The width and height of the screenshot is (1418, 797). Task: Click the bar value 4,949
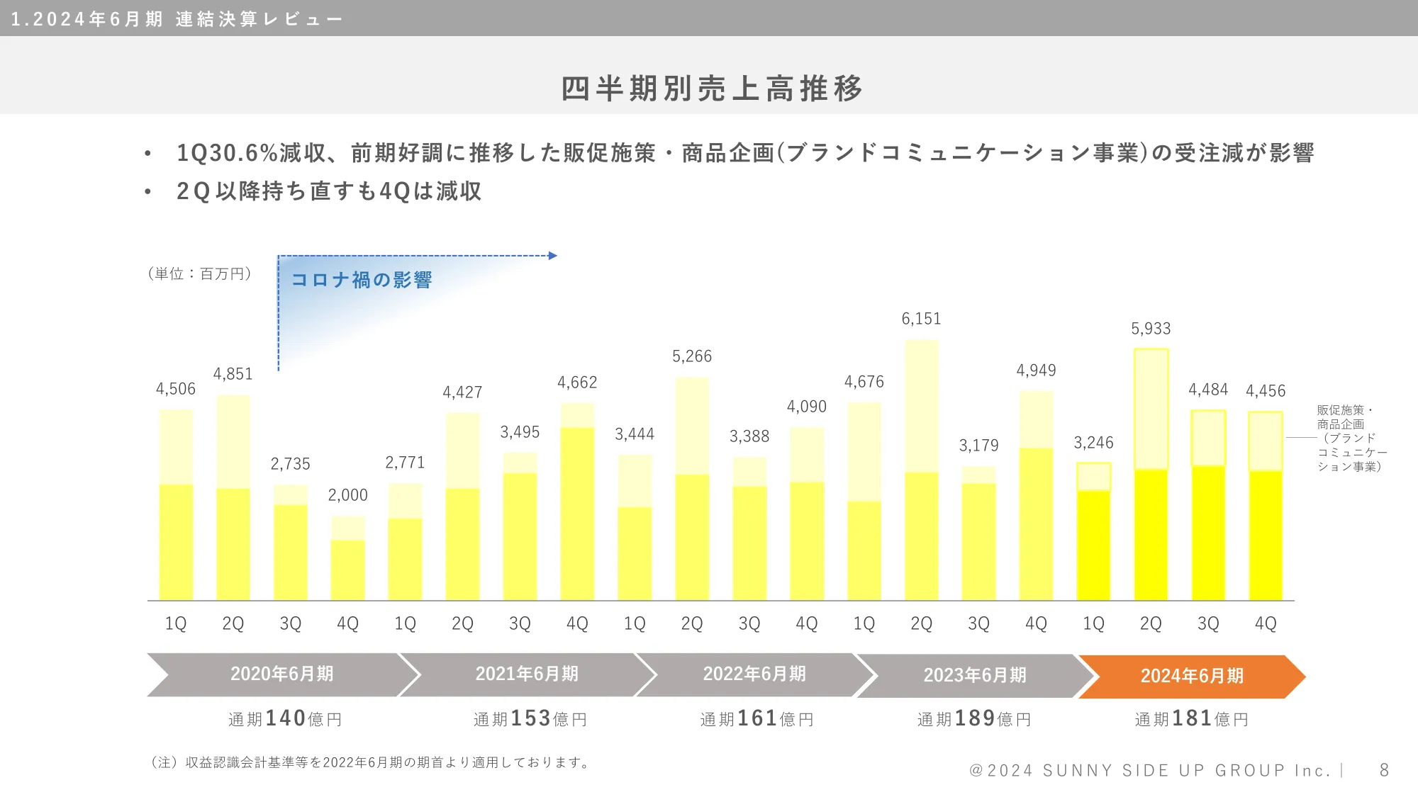pyautogui.click(x=1037, y=371)
